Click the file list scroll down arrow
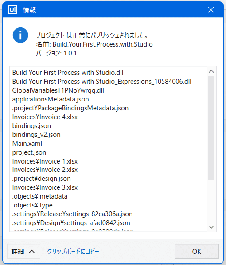This screenshot has height=265, width=226. click(211, 227)
